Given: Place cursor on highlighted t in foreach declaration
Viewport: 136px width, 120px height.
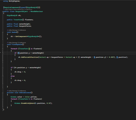Looking at the screenshot, I should (29, 49).
